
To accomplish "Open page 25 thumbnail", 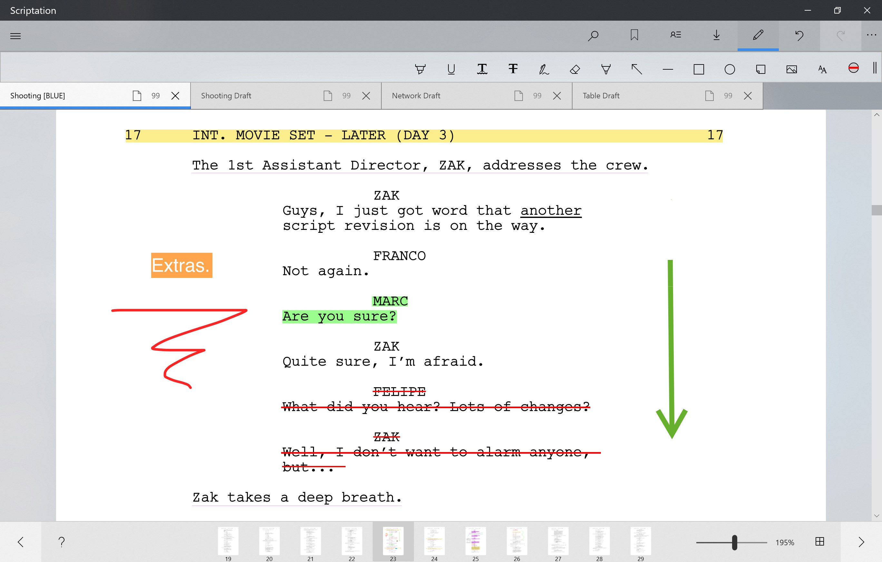I will (475, 541).
